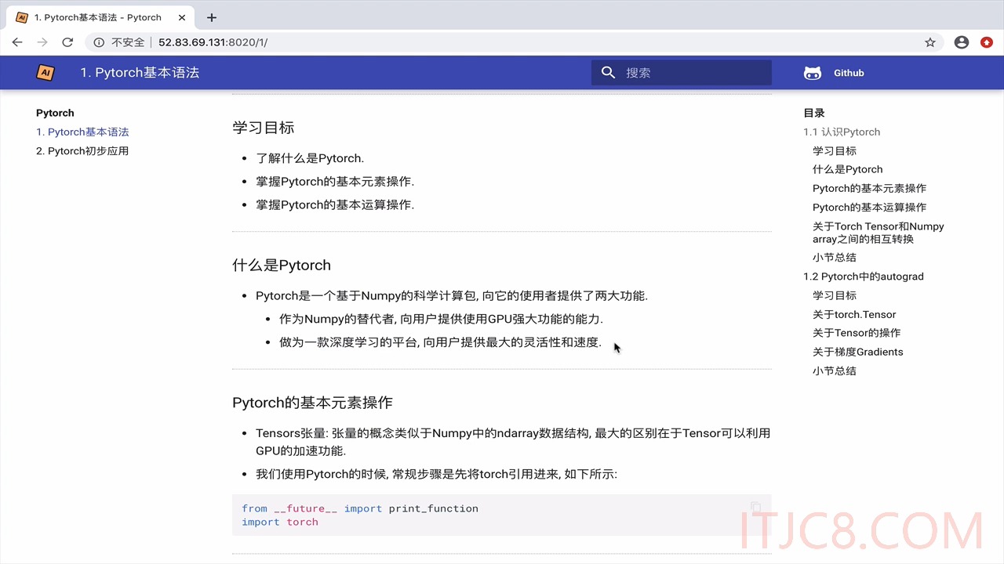Click the code line import torch
This screenshot has width=1004, height=564.
tap(280, 522)
